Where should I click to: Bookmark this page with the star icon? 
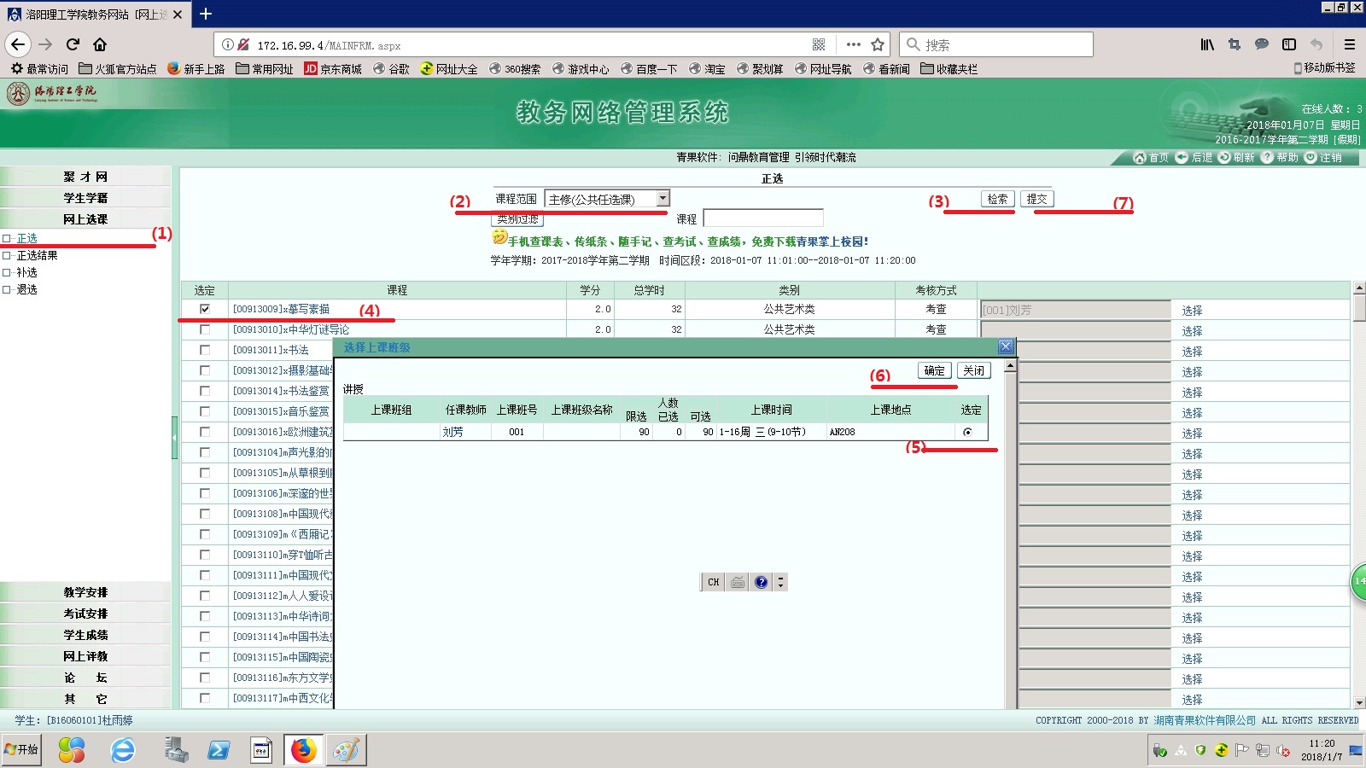[x=878, y=44]
